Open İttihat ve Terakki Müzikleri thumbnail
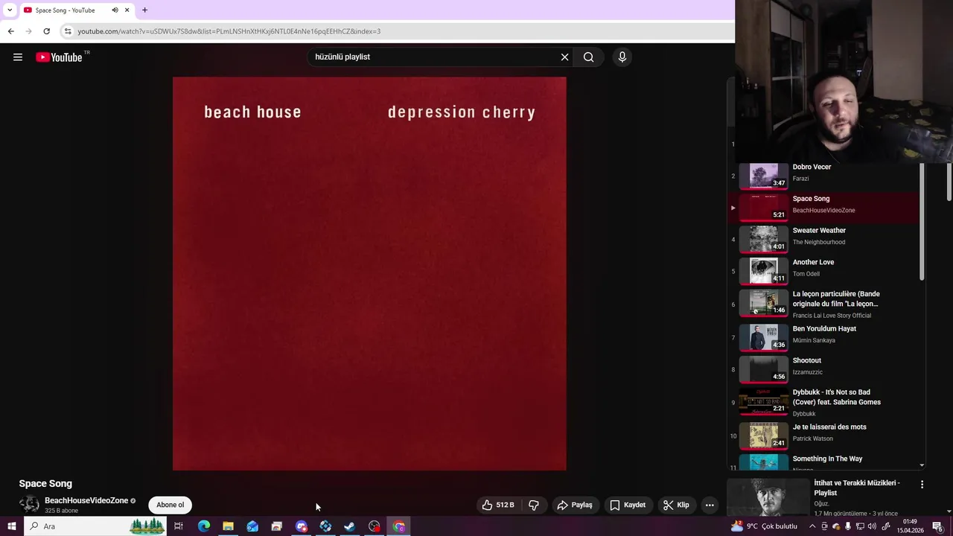 pyautogui.click(x=768, y=497)
